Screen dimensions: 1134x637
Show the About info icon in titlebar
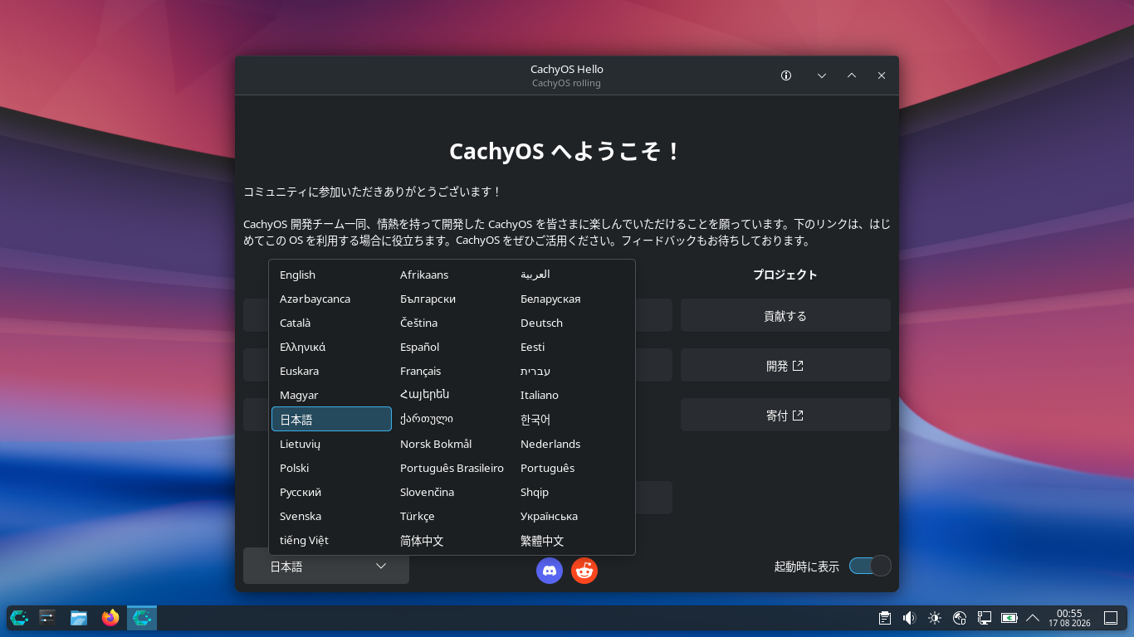click(x=786, y=75)
